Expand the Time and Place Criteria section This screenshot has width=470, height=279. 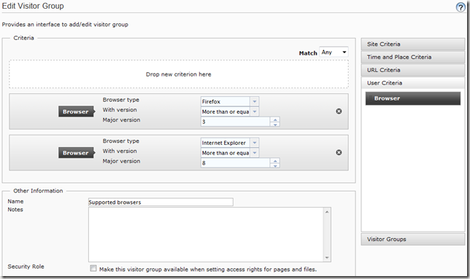(413, 57)
